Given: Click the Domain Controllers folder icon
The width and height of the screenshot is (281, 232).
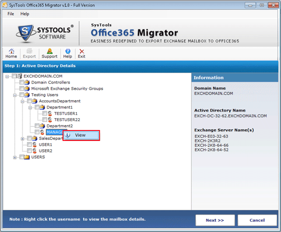Looking at the screenshot, I should pos(27,82).
